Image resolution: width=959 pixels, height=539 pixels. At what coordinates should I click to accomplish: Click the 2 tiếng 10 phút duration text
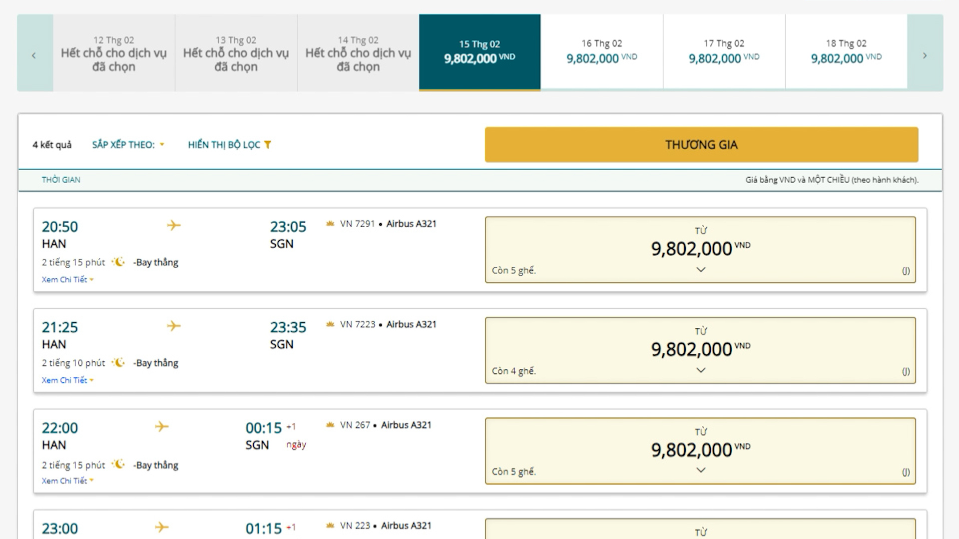pos(73,363)
